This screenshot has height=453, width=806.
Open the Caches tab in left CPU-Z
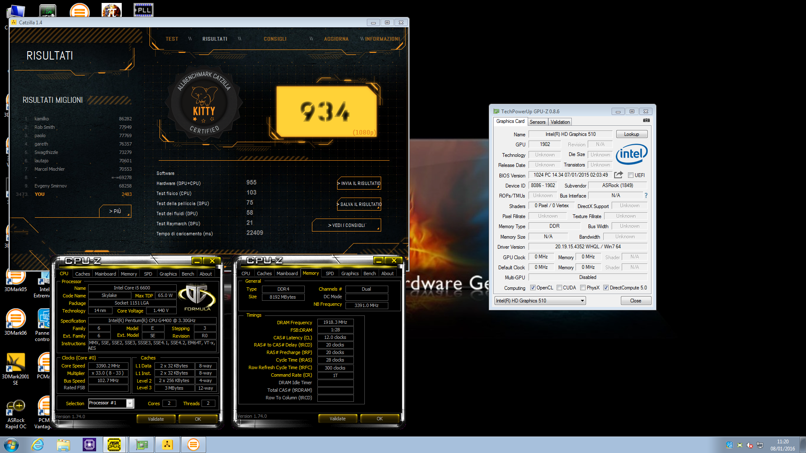coord(83,274)
